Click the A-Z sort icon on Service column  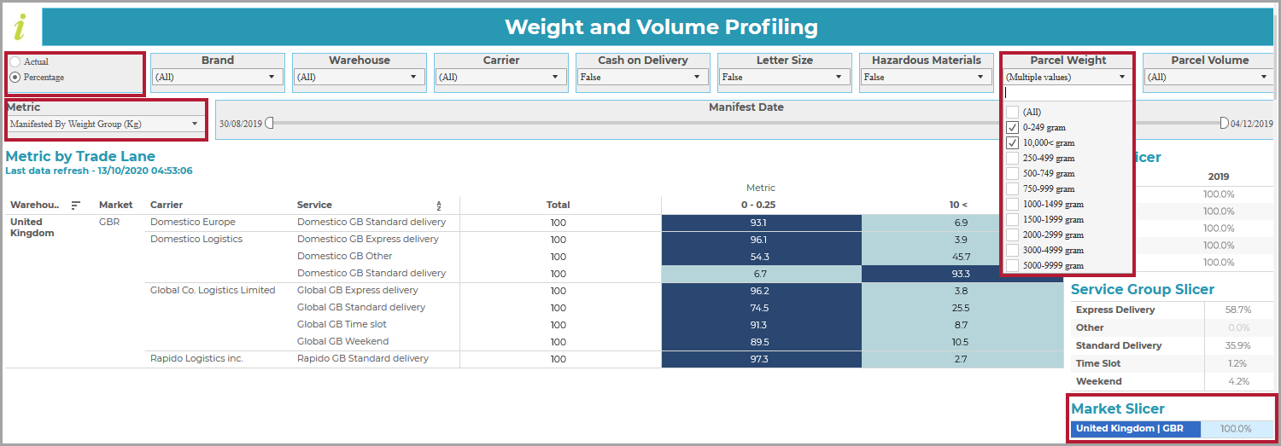tap(439, 206)
